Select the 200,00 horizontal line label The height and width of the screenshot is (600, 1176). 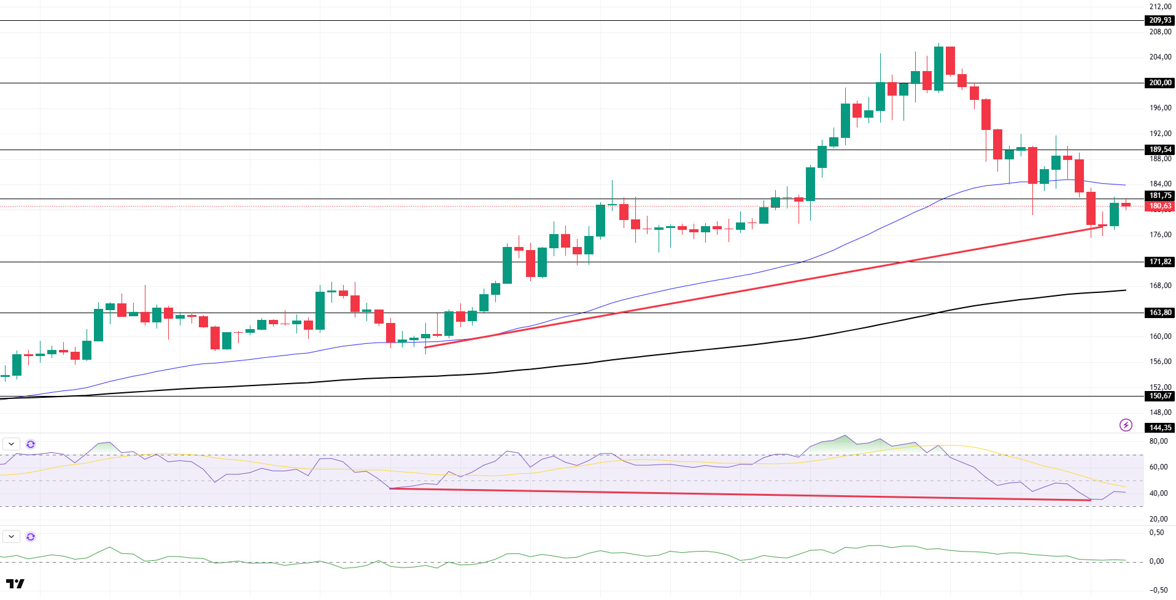tap(1159, 83)
